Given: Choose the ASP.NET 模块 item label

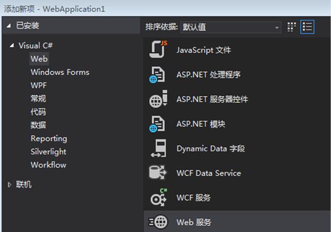Looking at the screenshot, I should (x=201, y=124).
